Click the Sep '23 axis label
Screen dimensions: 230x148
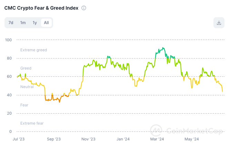tap(54, 139)
